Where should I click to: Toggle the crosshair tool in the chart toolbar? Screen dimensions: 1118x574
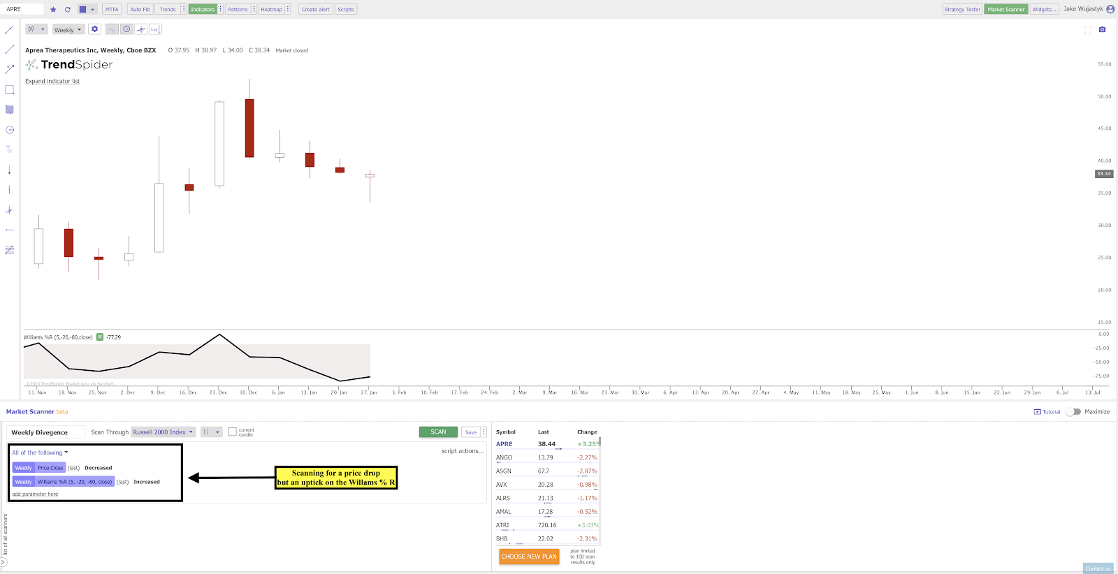[x=141, y=29]
